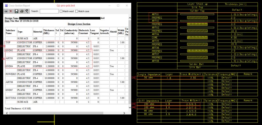Click the 'Width (MIL)' column header
Screen dimensions: 262x125
pos(121,32)
